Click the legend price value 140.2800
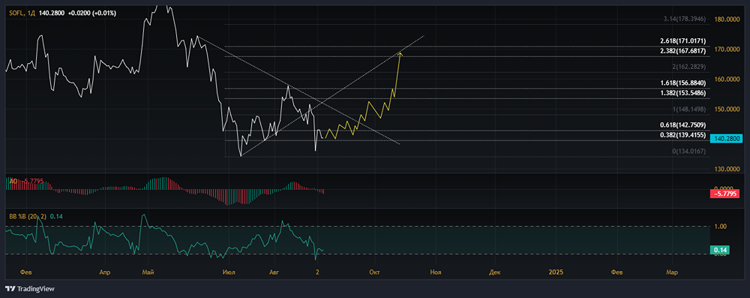 point(52,13)
